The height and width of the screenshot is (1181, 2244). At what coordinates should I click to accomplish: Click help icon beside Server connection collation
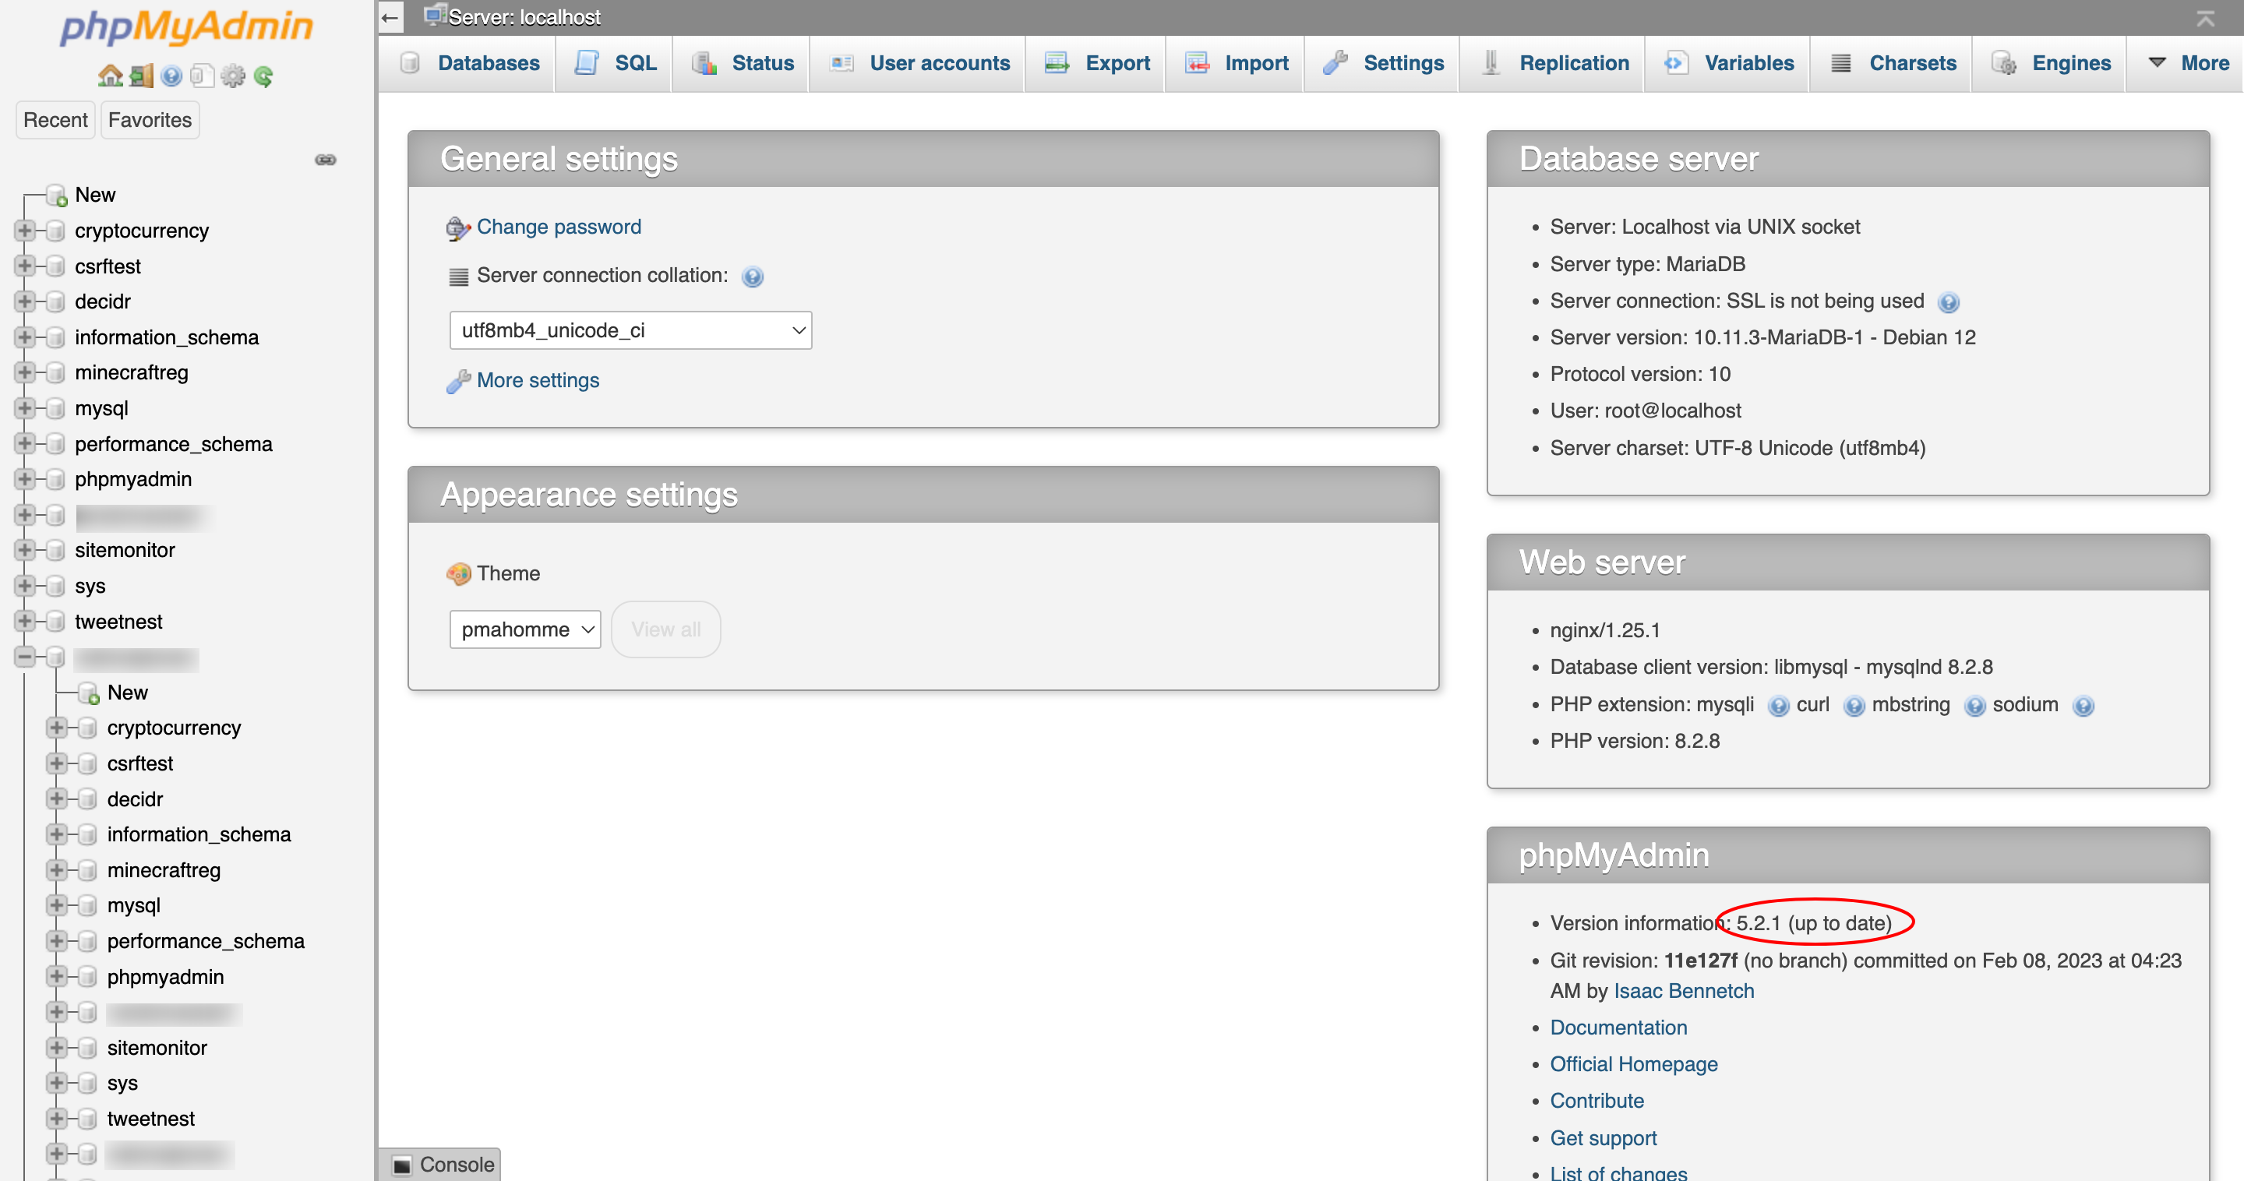752,276
